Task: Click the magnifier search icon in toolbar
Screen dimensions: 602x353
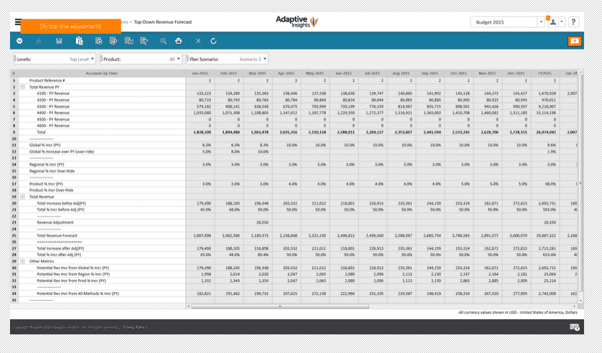Action: click(163, 42)
